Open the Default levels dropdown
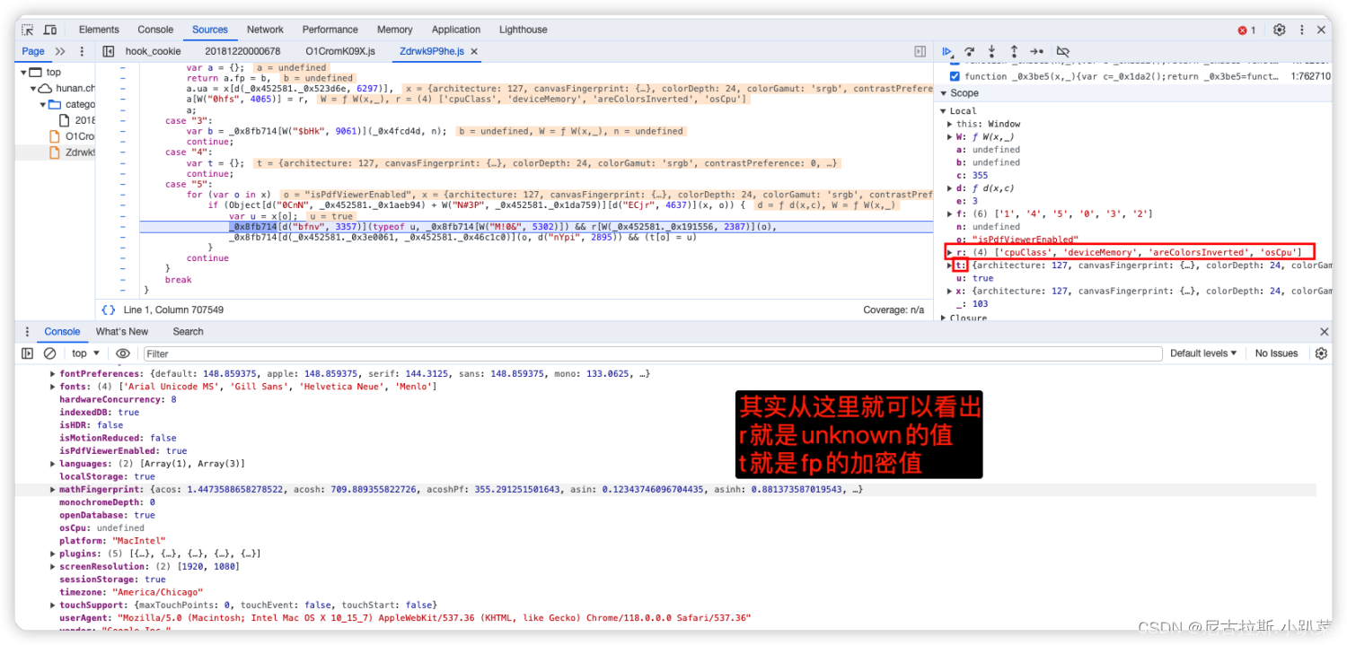The image size is (1347, 645). (1202, 353)
